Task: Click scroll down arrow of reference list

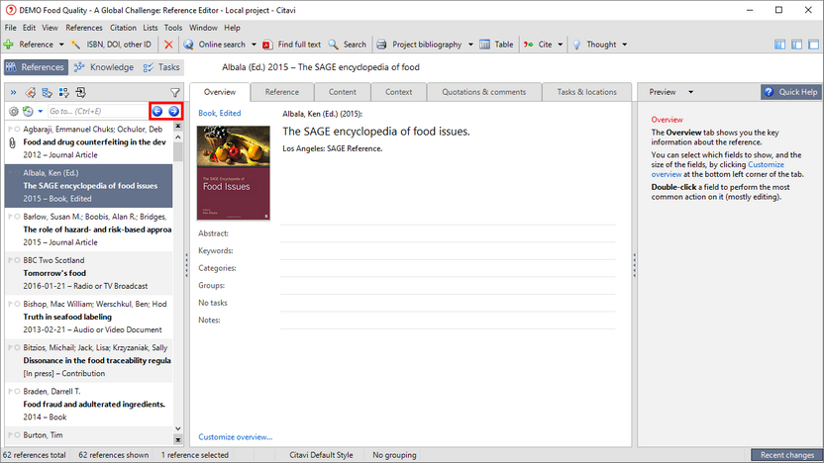Action: coord(177,429)
